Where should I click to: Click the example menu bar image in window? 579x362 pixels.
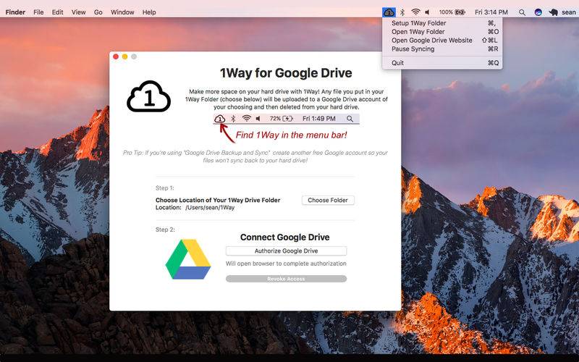tap(286, 119)
